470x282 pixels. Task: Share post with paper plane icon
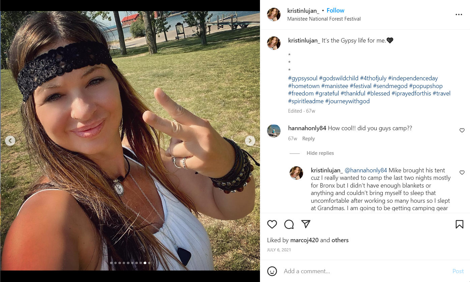coord(306,224)
